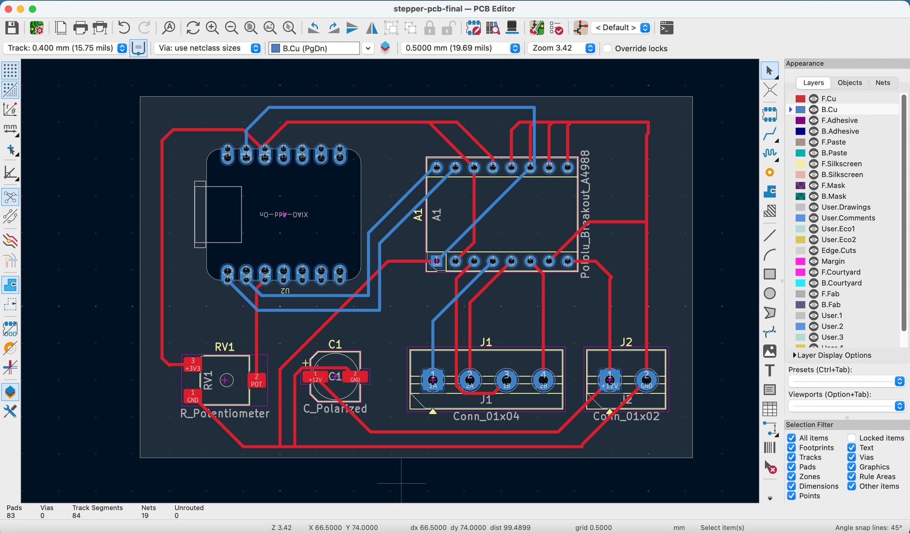910x533 pixels.
Task: Select the Draw Circle tool
Action: (x=770, y=294)
